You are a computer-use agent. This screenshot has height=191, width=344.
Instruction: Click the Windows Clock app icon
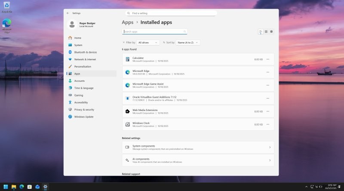(x=127, y=124)
